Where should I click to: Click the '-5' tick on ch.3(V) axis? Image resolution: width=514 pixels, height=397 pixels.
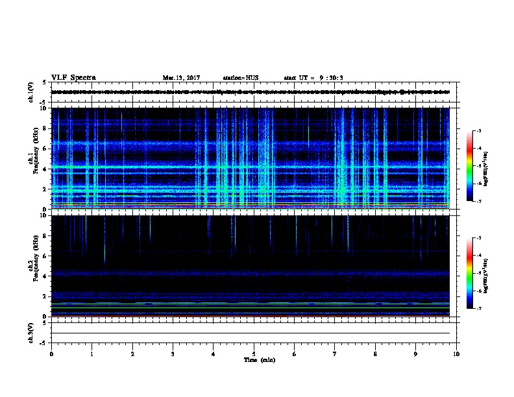44,343
